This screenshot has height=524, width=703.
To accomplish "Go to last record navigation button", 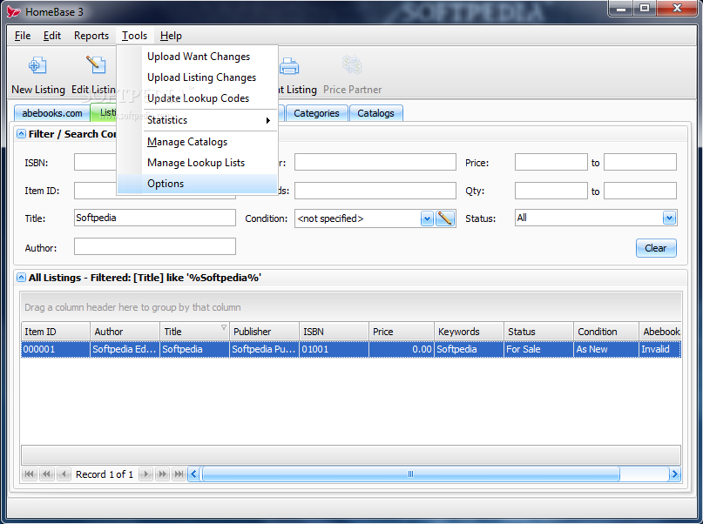I will pyautogui.click(x=179, y=474).
